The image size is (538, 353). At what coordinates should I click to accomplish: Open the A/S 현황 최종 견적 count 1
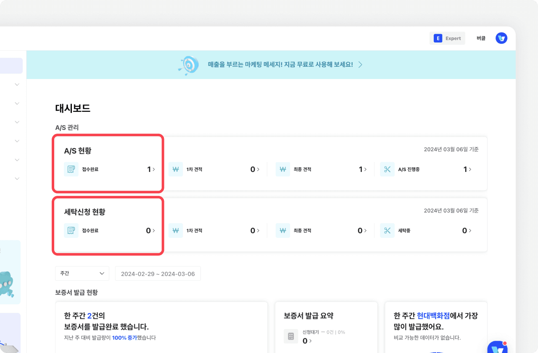363,169
